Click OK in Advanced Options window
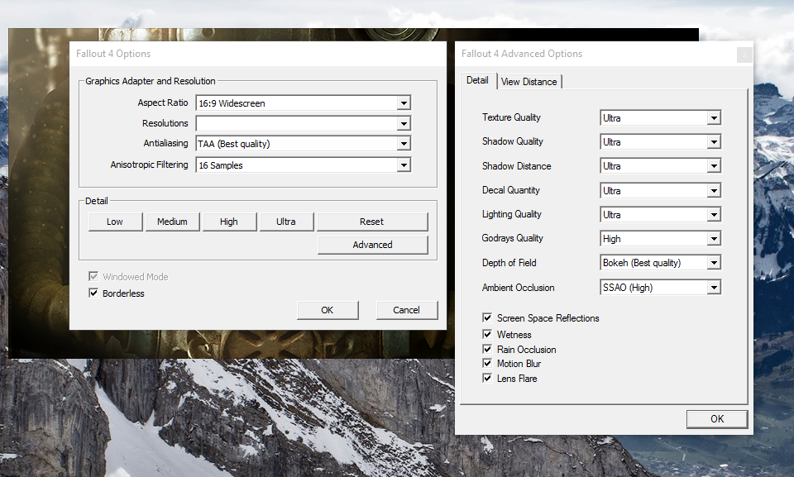Image resolution: width=794 pixels, height=477 pixels. point(717,419)
